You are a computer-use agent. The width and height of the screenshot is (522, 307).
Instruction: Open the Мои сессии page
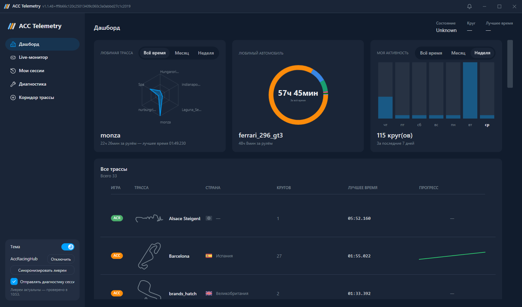coord(42,71)
